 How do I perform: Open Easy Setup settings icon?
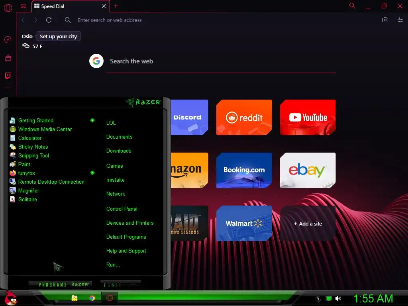pyautogui.click(x=400, y=20)
